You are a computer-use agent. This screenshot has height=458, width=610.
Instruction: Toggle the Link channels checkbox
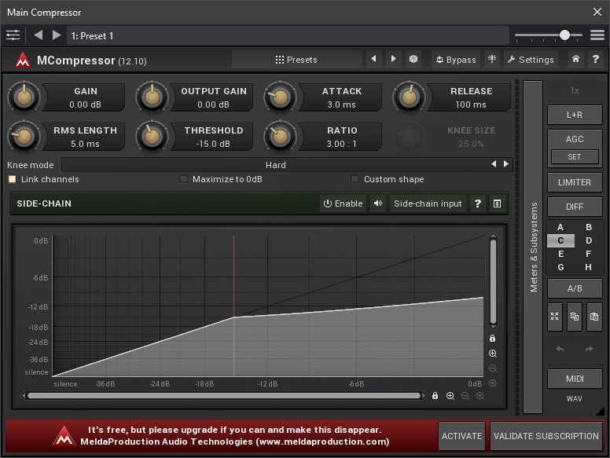point(13,179)
